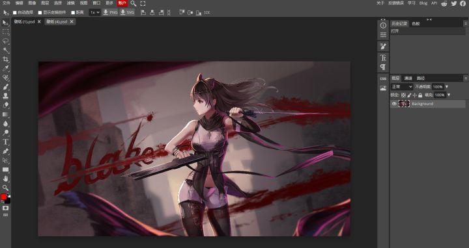The image size is (469, 248).
Task: Open the 正常 blend mode dropdown
Action: [402, 87]
